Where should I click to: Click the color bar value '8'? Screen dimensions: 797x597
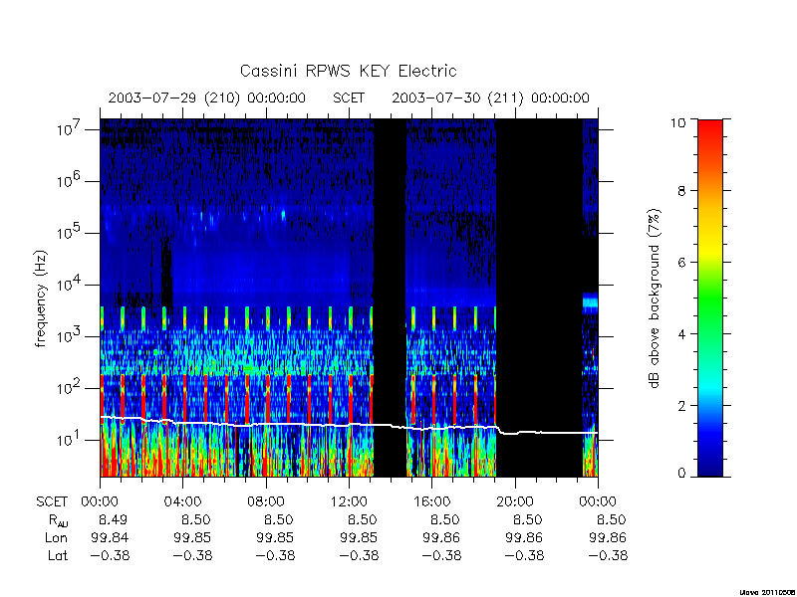681,191
